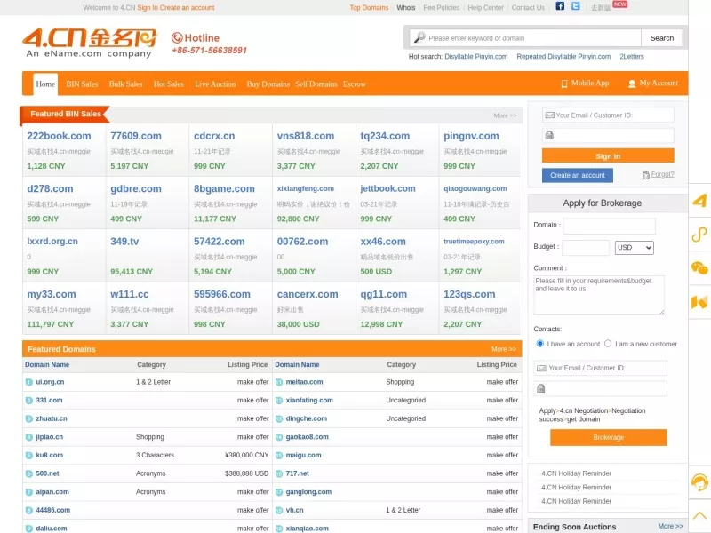Click the icon beside 500.net
This screenshot has width=711, height=533.
point(29,473)
